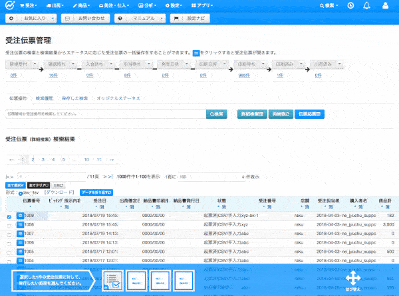399x296 pixels.
Task: Click the checklist action icon in bottom bar
Action: (x=113, y=281)
